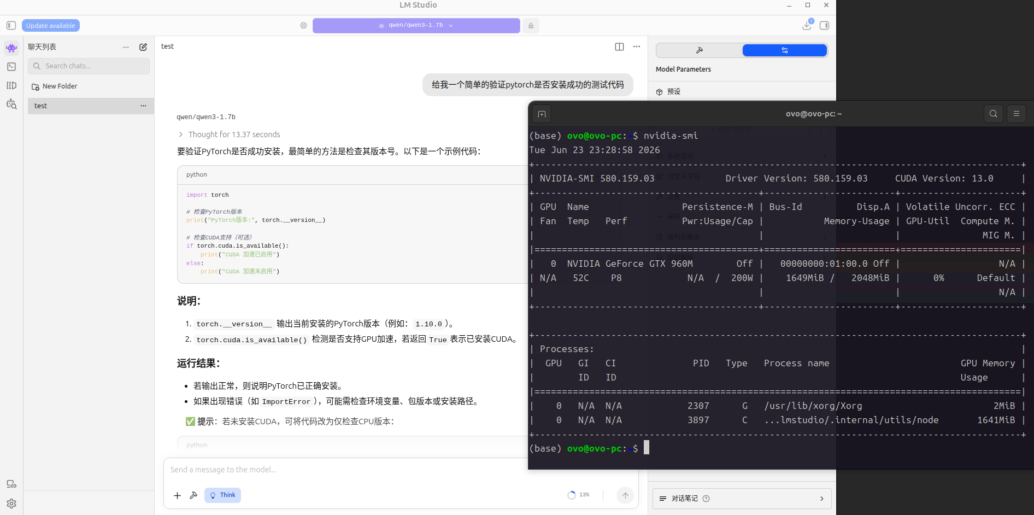Click the qwen/qwen3-1.7b responder label

pyautogui.click(x=206, y=117)
